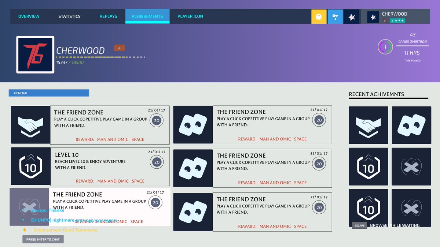Go to the Replays tab
This screenshot has width=440, height=247.
[x=108, y=16]
